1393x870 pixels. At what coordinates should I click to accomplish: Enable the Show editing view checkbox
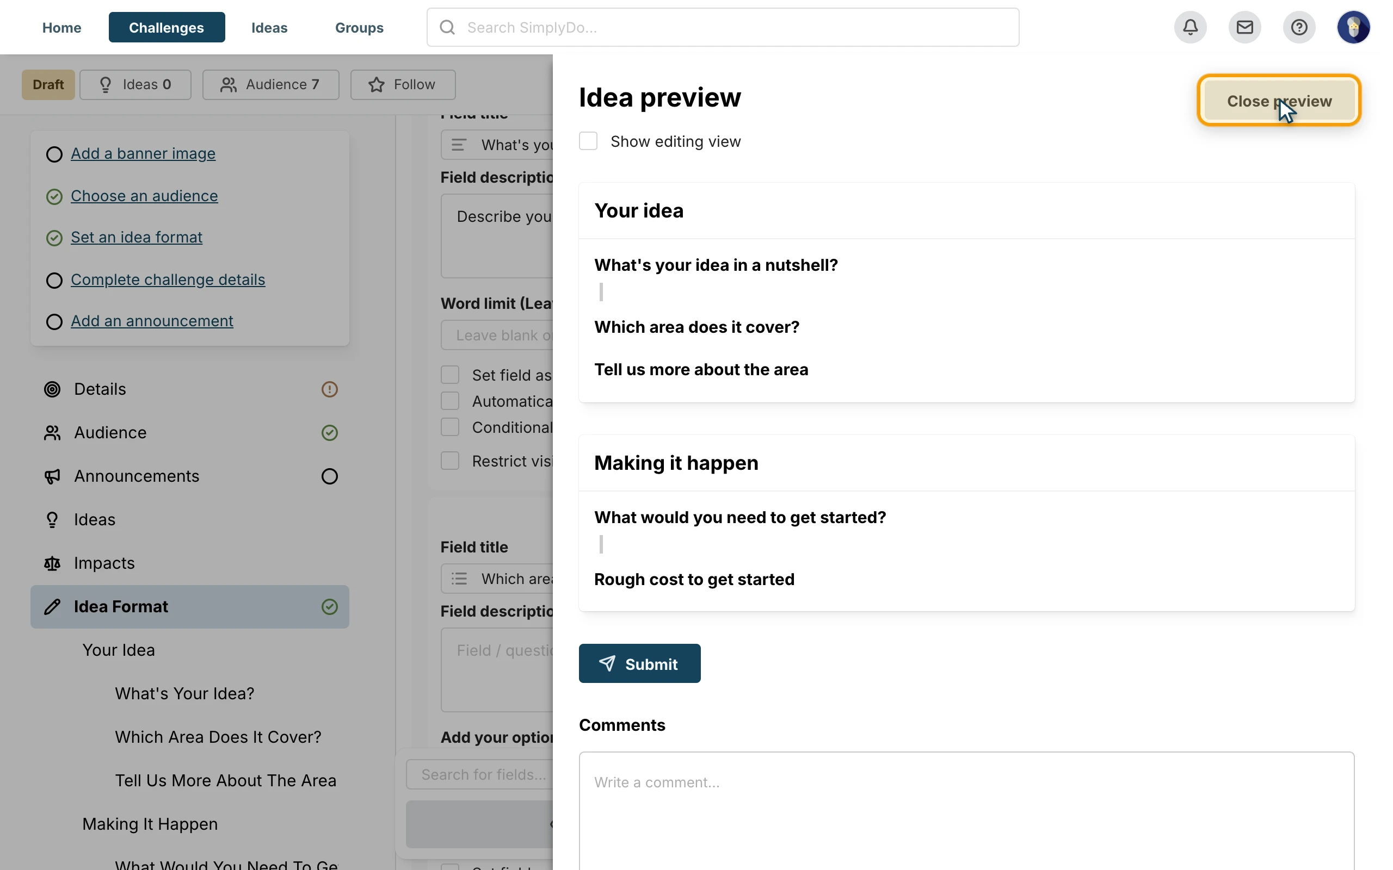pyautogui.click(x=588, y=141)
